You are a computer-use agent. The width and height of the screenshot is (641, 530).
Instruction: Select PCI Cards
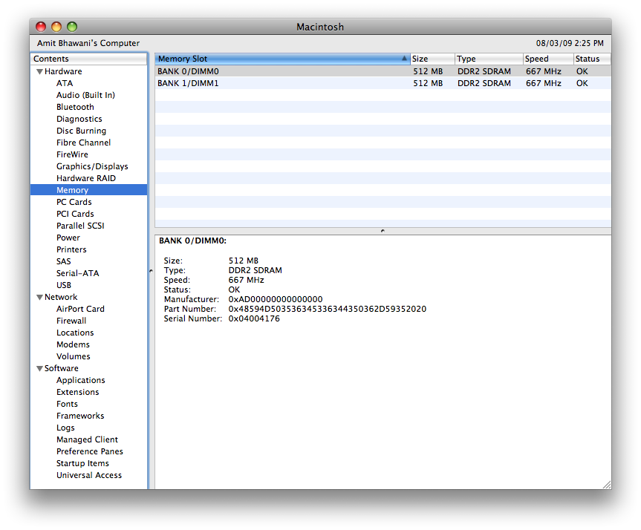pos(75,214)
